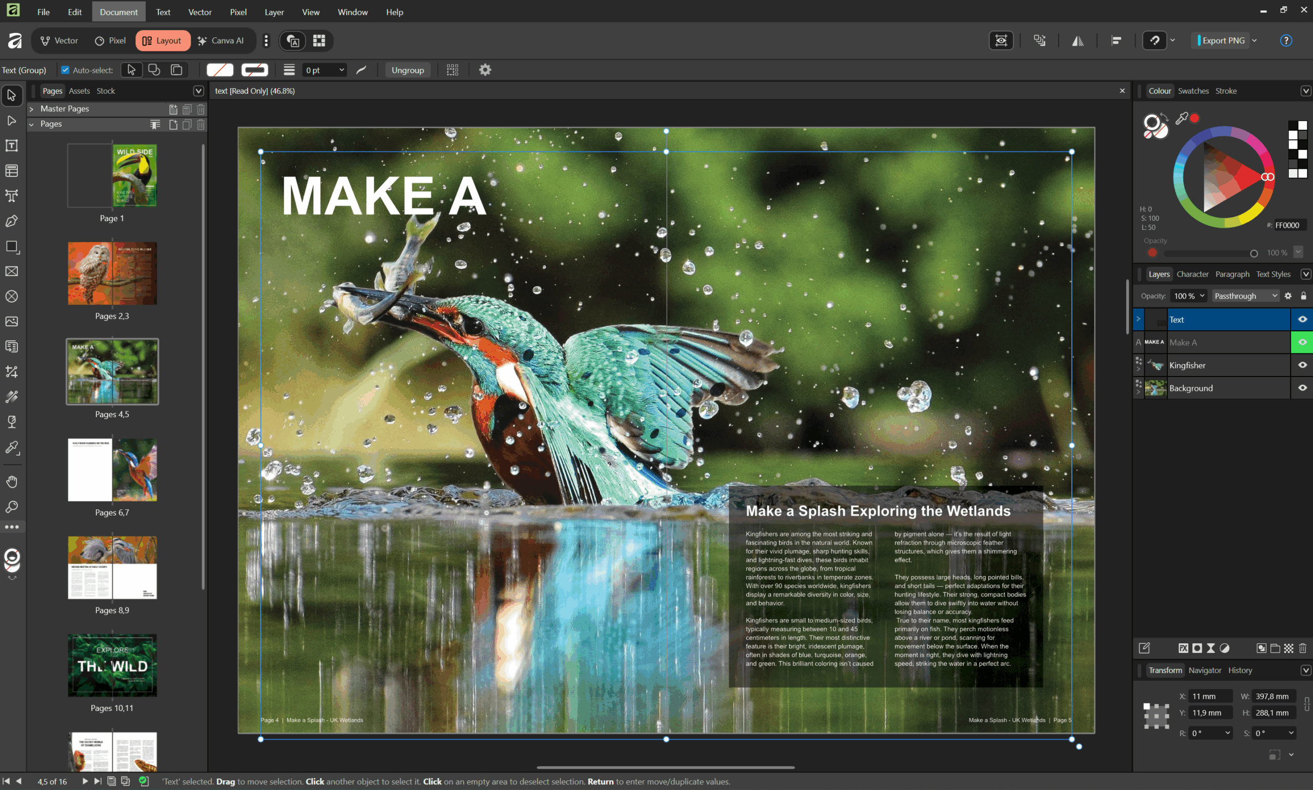Open the Export PNG dropdown arrow
The height and width of the screenshot is (790, 1313).
[x=1255, y=41]
